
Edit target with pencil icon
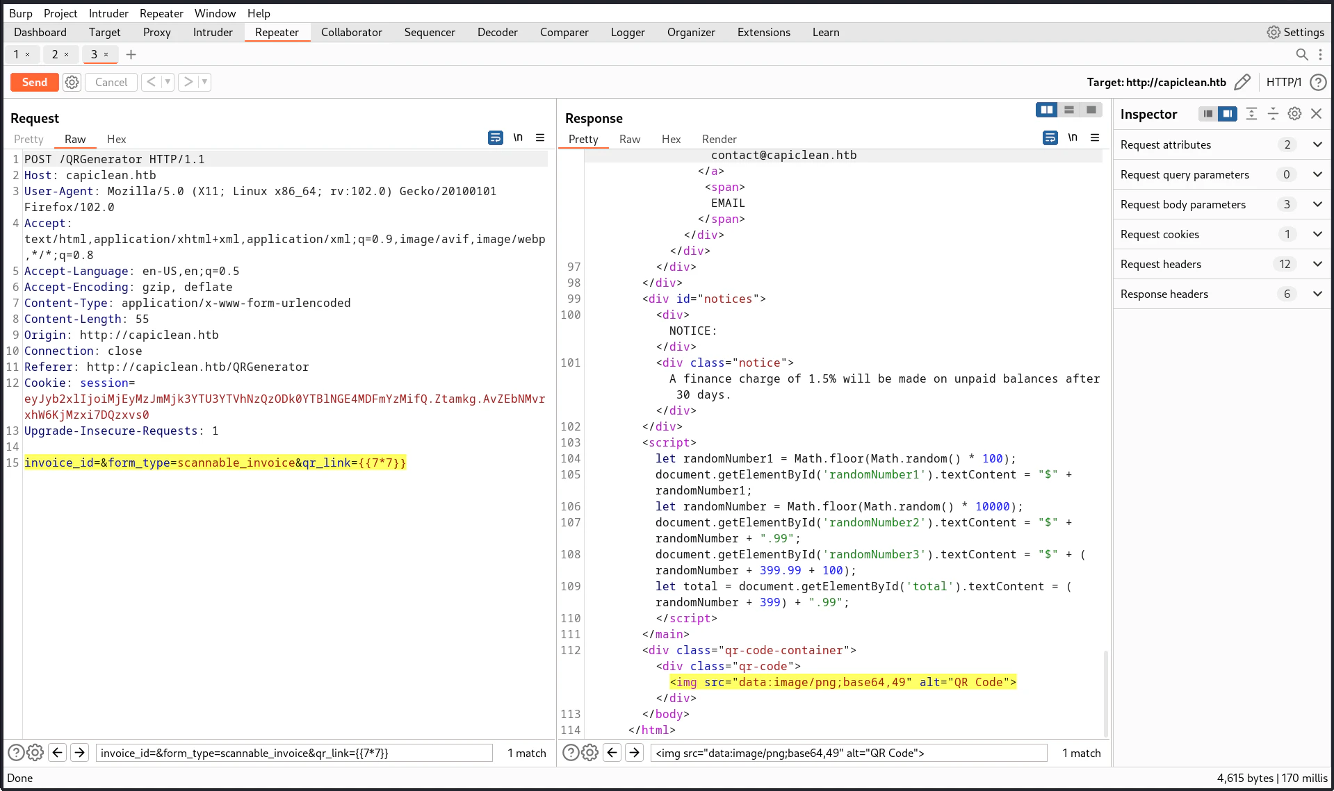click(1242, 82)
